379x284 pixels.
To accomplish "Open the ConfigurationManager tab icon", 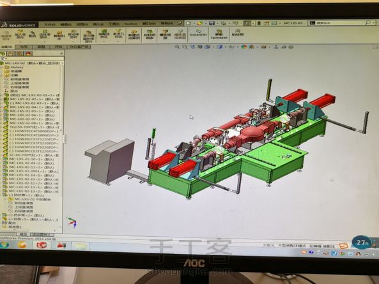I will click(x=20, y=54).
